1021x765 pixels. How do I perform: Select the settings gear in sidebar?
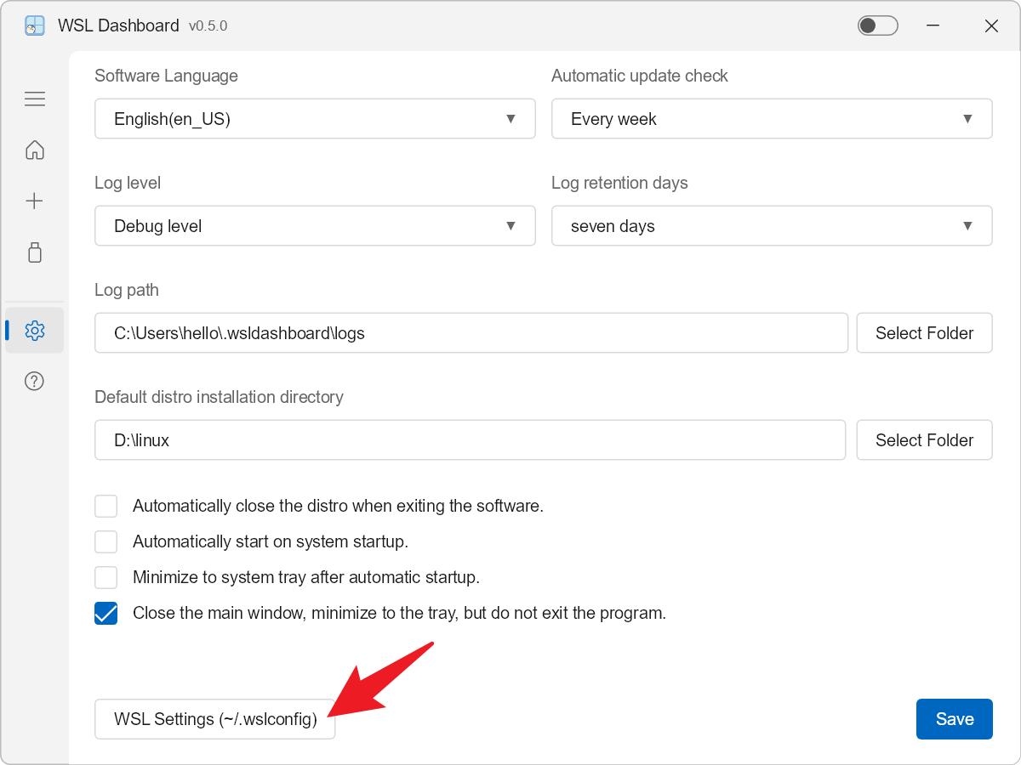pyautogui.click(x=35, y=331)
